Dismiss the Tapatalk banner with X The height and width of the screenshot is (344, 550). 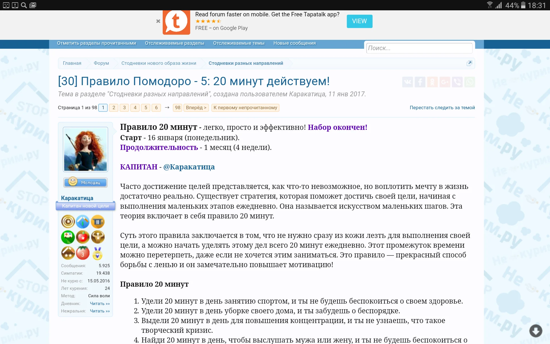[x=158, y=21]
